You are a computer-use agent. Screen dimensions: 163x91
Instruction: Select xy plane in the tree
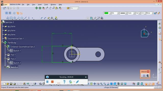pyautogui.click(x=11, y=26)
